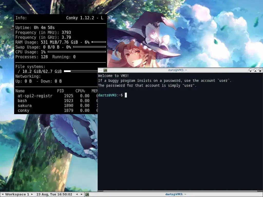Click the 'Networking:' label in Conky
Viewport: 263px width, 197px height.
tap(28, 76)
